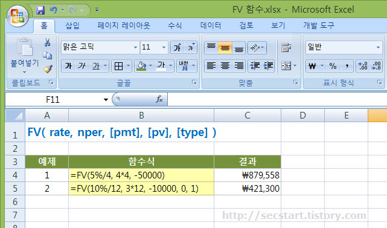The width and height of the screenshot is (387, 228).
Task: Open number format 일반 dropdown
Action: pyautogui.click(x=378, y=47)
